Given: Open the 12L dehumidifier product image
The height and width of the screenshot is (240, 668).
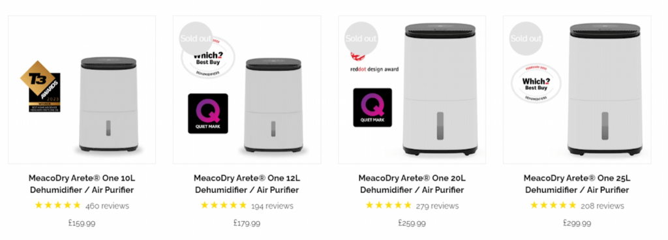Looking at the screenshot, I should [x=273, y=106].
